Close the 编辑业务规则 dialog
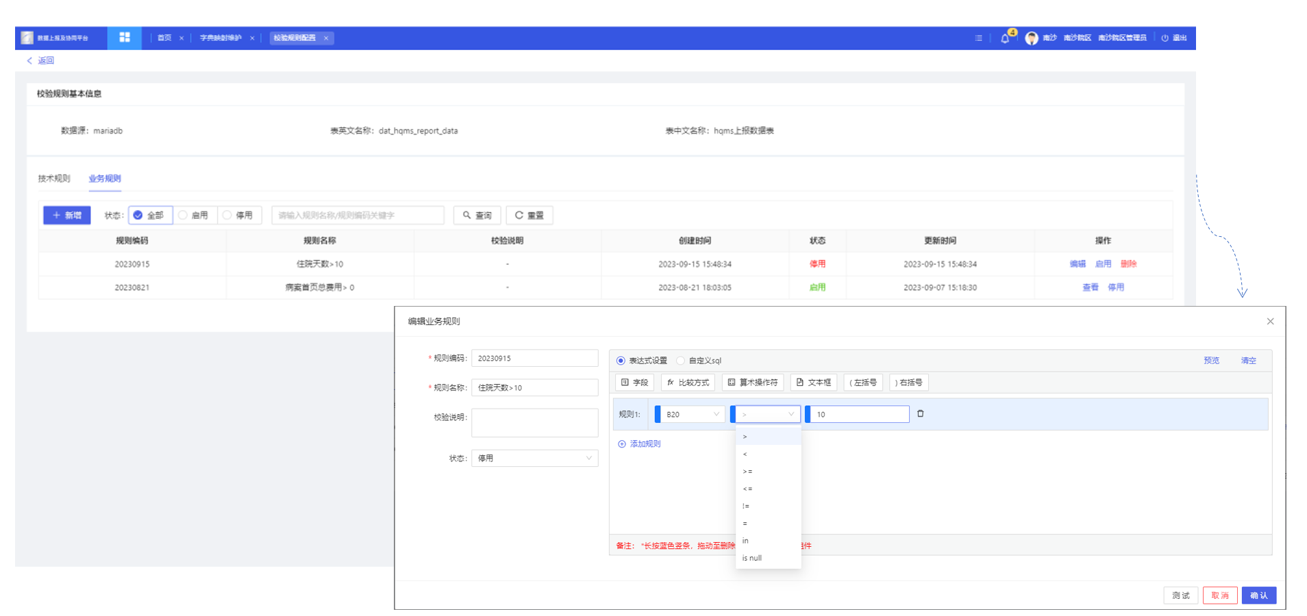 tap(1270, 321)
